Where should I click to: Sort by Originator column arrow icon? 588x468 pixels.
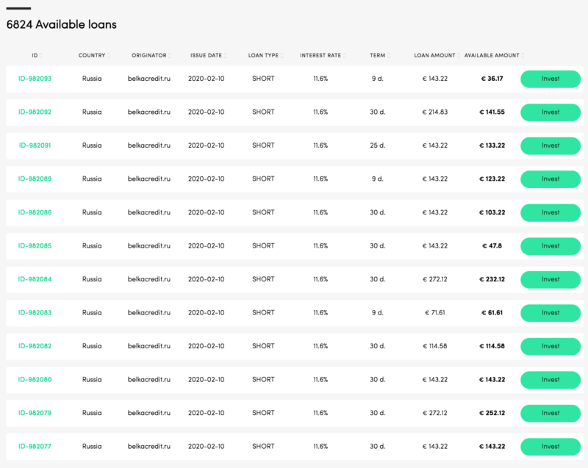point(170,55)
